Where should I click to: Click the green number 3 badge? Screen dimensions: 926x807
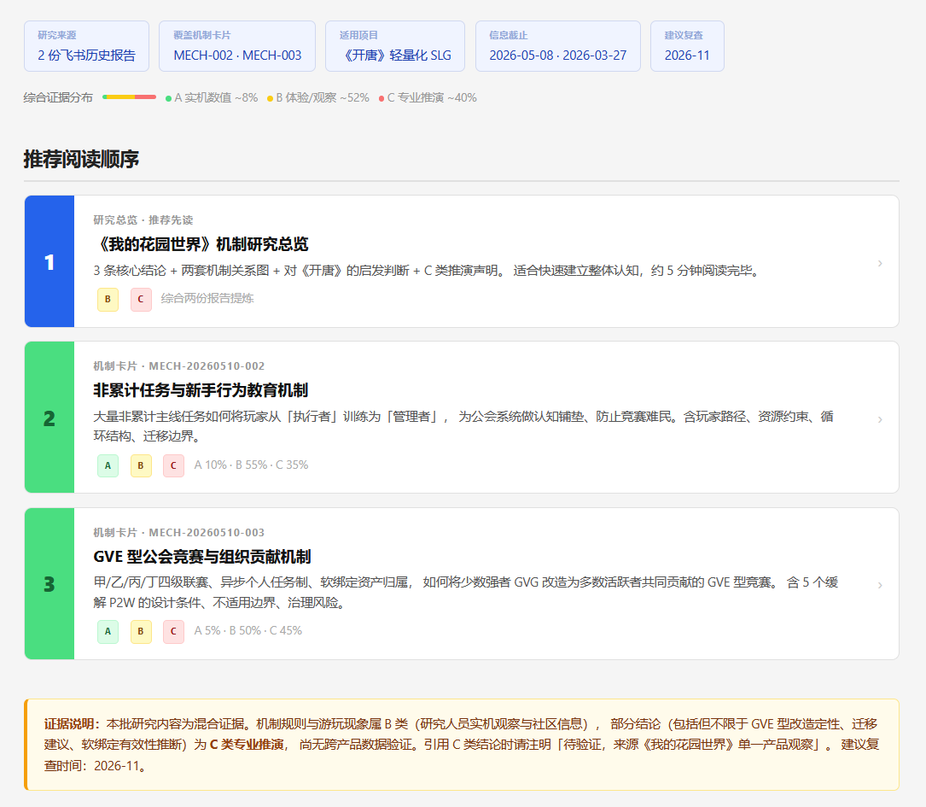(50, 583)
